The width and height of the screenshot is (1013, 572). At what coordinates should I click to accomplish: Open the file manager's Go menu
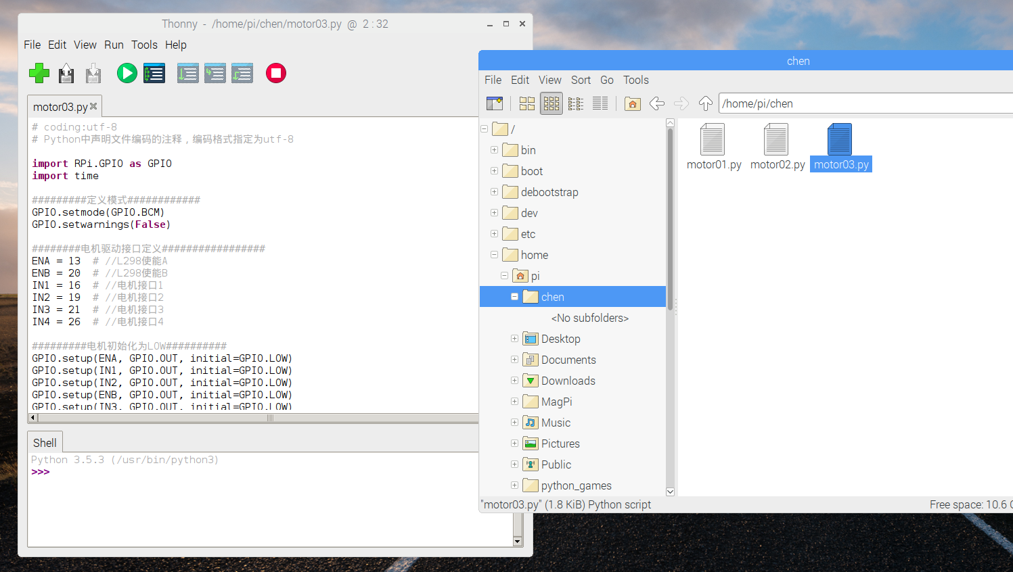[607, 80]
